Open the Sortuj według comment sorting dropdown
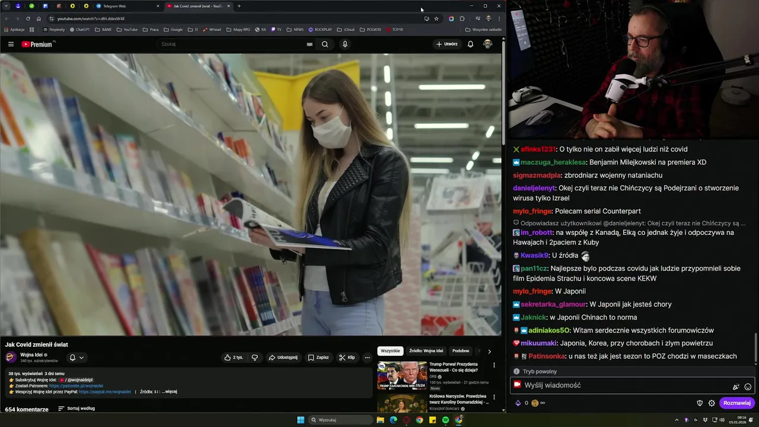This screenshot has height=427, width=759. pyautogui.click(x=76, y=409)
